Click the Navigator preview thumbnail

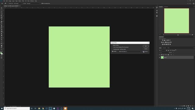click(177, 21)
